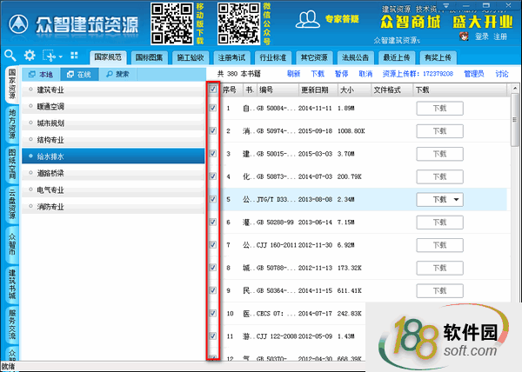Select 电气专业 category
This screenshot has width=522, height=372.
click(113, 189)
